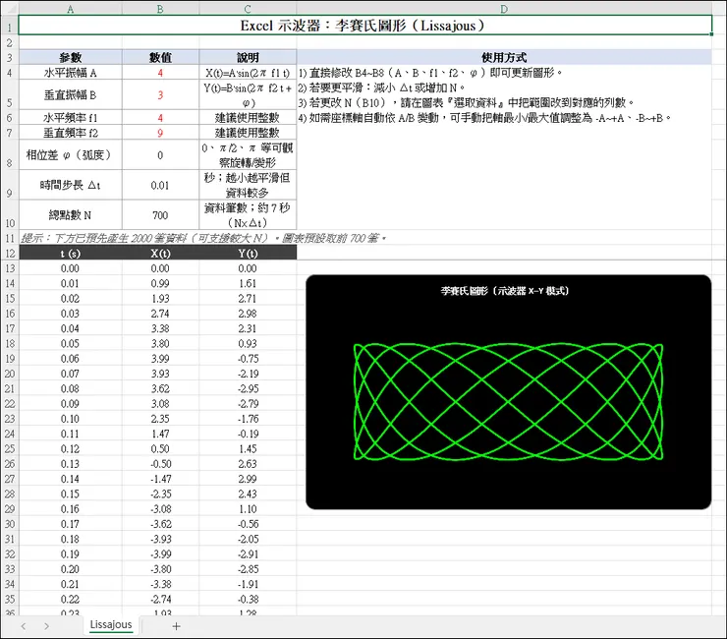Click the X(t) column heading

point(160,253)
